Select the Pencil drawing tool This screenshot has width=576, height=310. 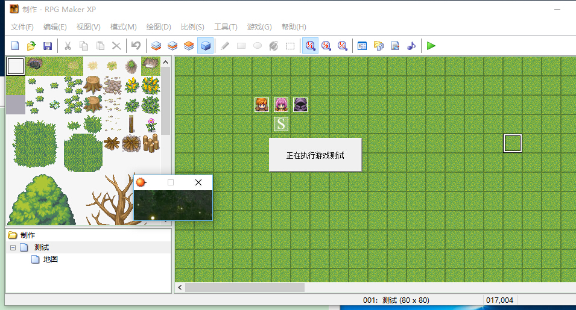(x=225, y=46)
